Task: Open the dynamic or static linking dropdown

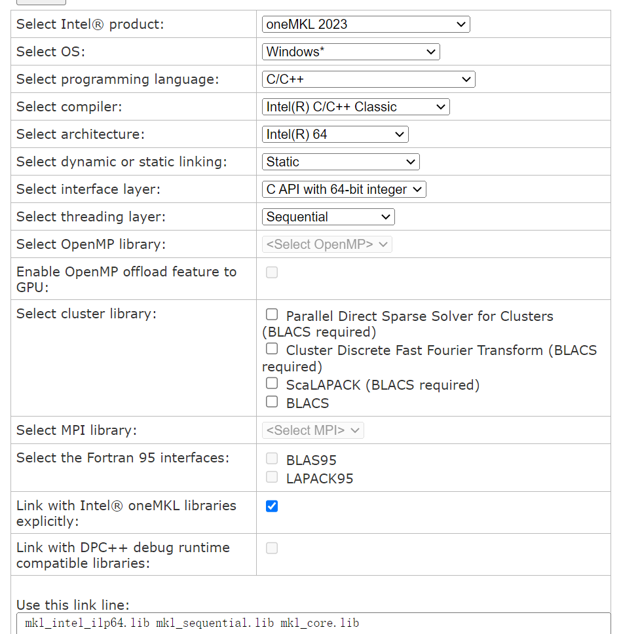Action: tap(340, 162)
